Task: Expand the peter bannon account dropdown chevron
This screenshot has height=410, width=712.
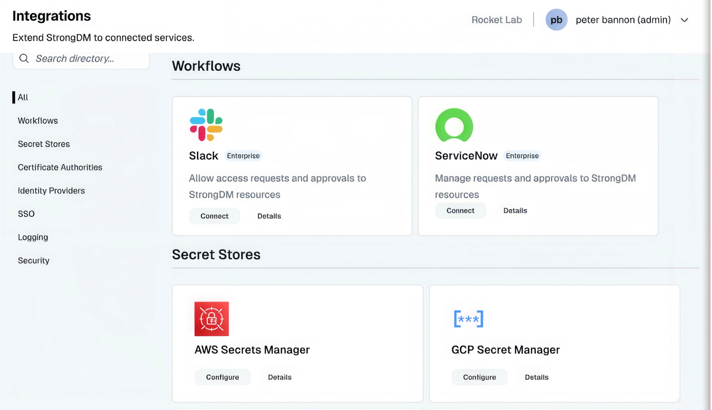Action: pyautogui.click(x=684, y=20)
